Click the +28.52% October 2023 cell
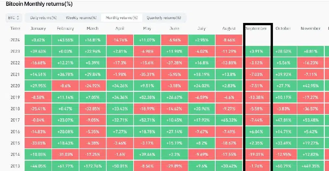 (x=283, y=51)
